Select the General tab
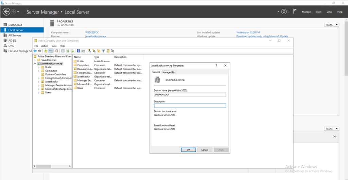 tap(156, 72)
